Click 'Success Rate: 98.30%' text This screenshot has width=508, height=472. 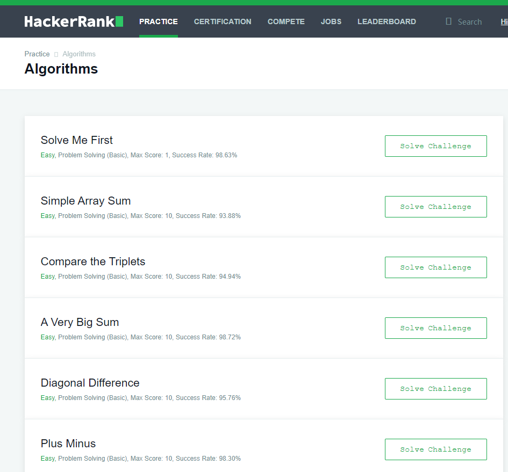209,459
